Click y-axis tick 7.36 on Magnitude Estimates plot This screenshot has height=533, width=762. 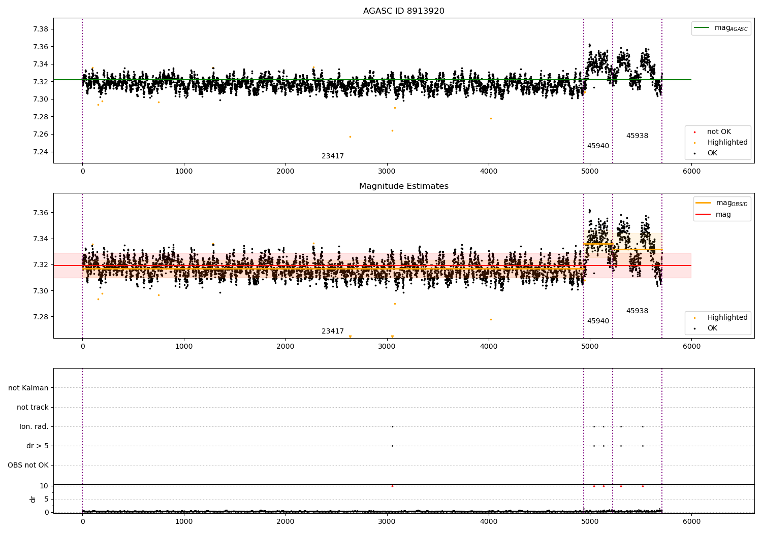(41, 213)
